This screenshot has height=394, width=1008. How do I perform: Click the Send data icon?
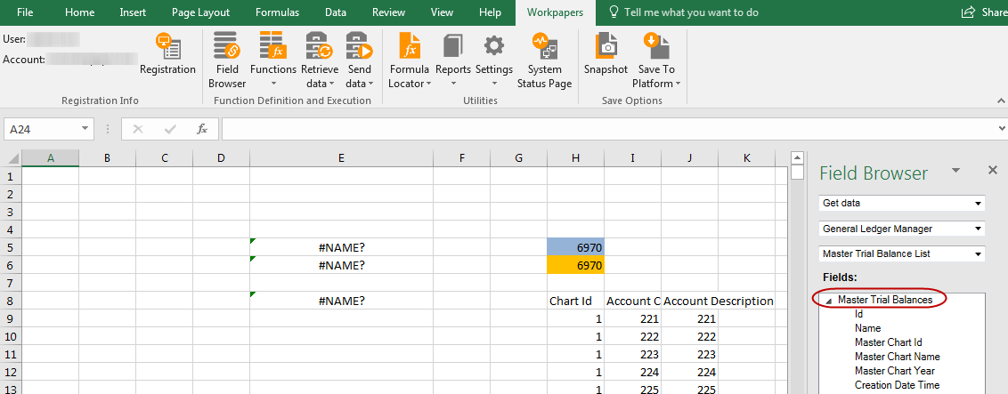359,48
